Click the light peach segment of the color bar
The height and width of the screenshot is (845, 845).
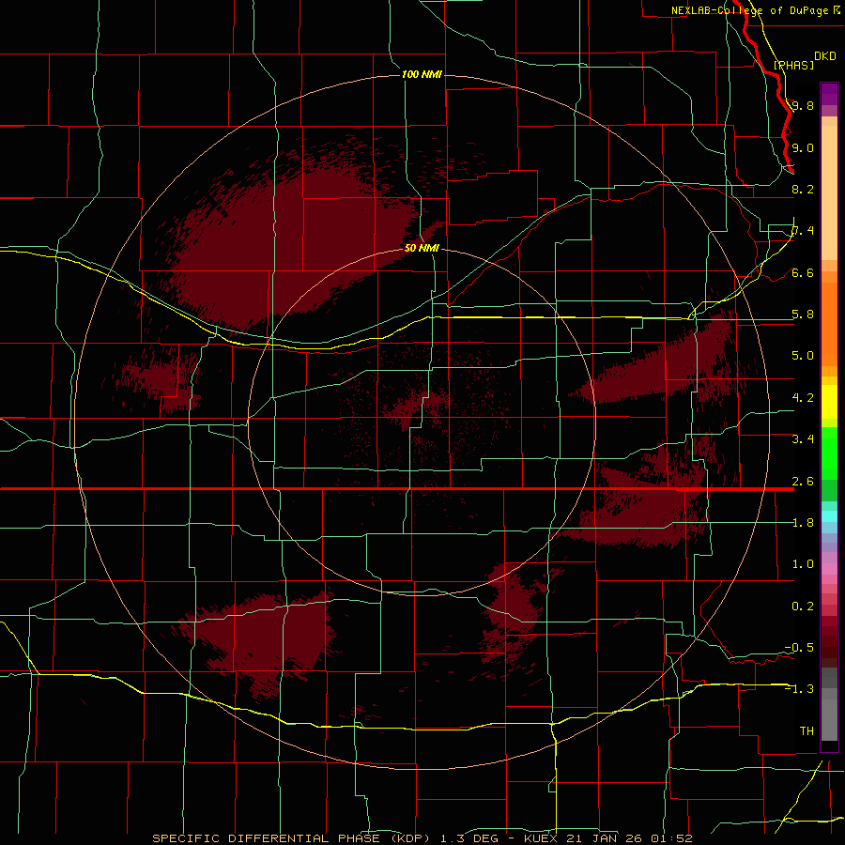tap(829, 192)
